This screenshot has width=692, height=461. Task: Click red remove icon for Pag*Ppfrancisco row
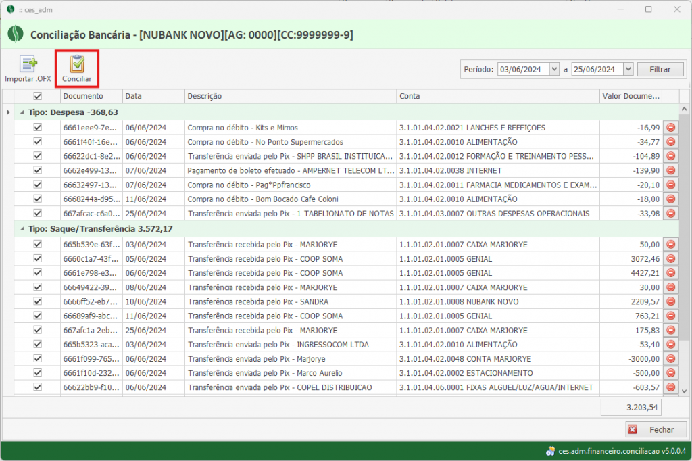(671, 185)
